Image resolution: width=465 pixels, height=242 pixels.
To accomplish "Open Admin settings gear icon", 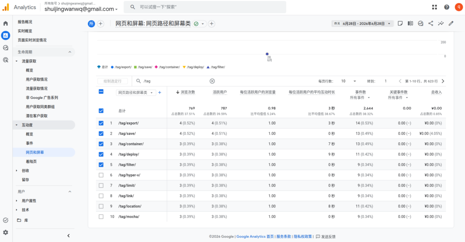I will pos(5,232).
